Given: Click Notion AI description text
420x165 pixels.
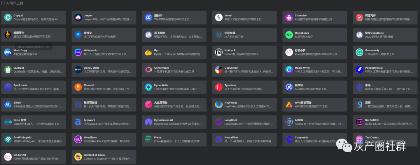Looking at the screenshot, I should [x=241, y=54].
